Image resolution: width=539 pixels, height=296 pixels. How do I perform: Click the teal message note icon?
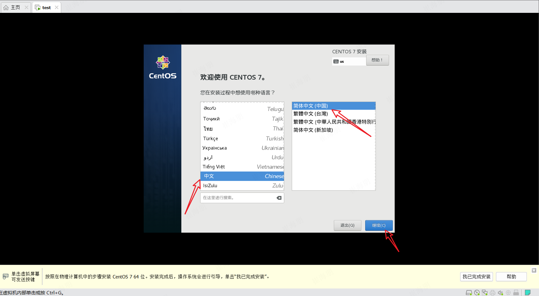528,293
